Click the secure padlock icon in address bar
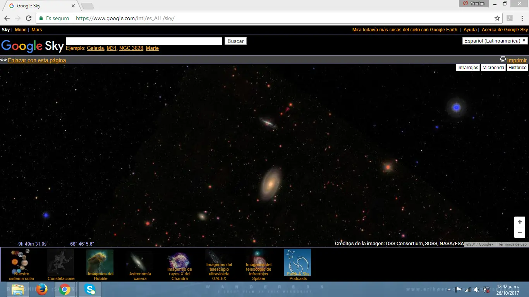This screenshot has height=297, width=529. pyautogui.click(x=41, y=18)
